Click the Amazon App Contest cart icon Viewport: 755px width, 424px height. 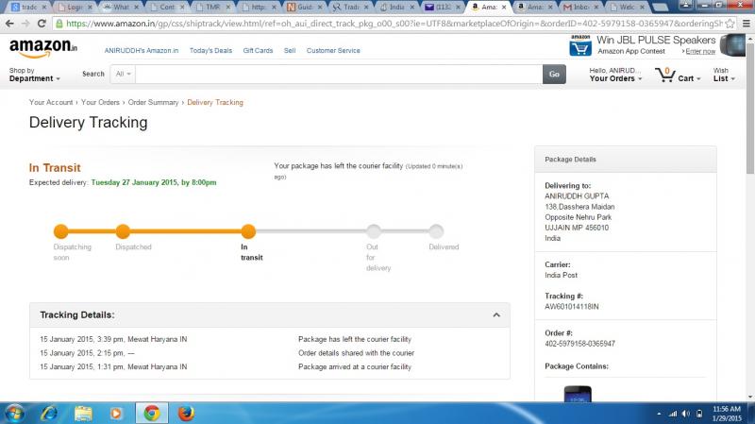pos(580,45)
